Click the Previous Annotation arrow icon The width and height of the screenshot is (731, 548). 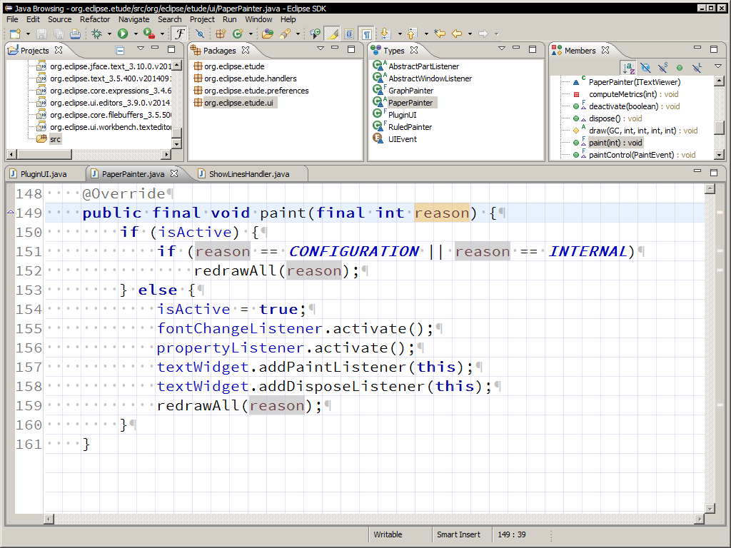click(x=412, y=34)
